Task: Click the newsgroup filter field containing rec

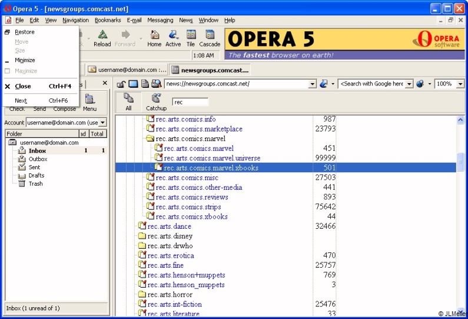Action: click(x=190, y=102)
